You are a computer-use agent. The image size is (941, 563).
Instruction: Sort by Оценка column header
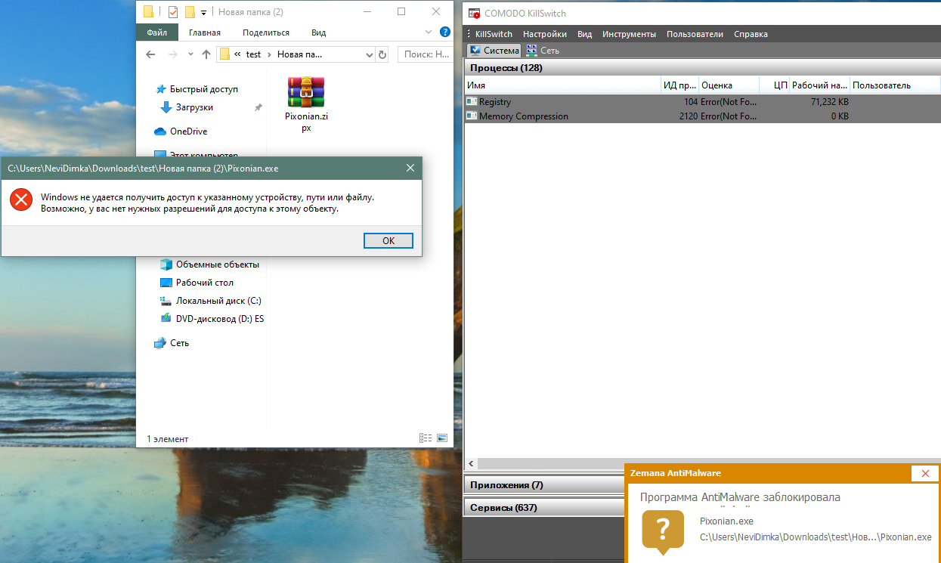(729, 85)
